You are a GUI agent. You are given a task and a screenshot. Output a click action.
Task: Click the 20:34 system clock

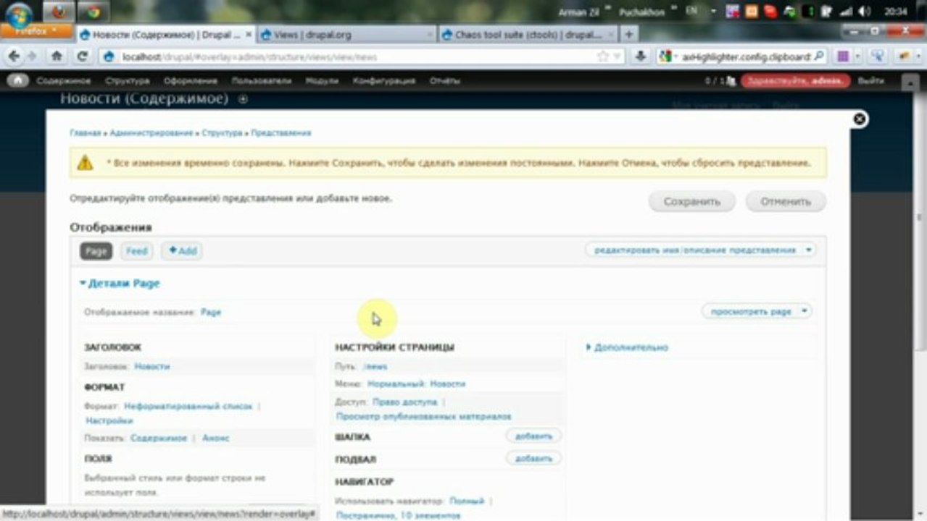896,12
